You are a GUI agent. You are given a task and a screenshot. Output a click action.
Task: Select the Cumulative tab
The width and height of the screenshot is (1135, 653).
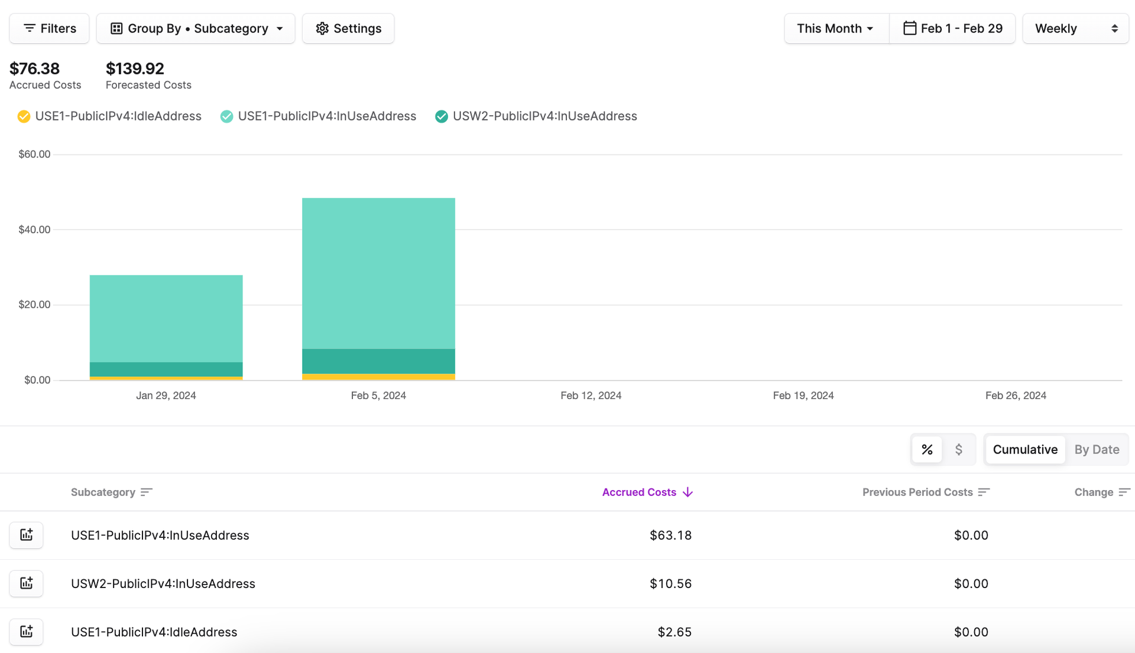[1024, 449]
